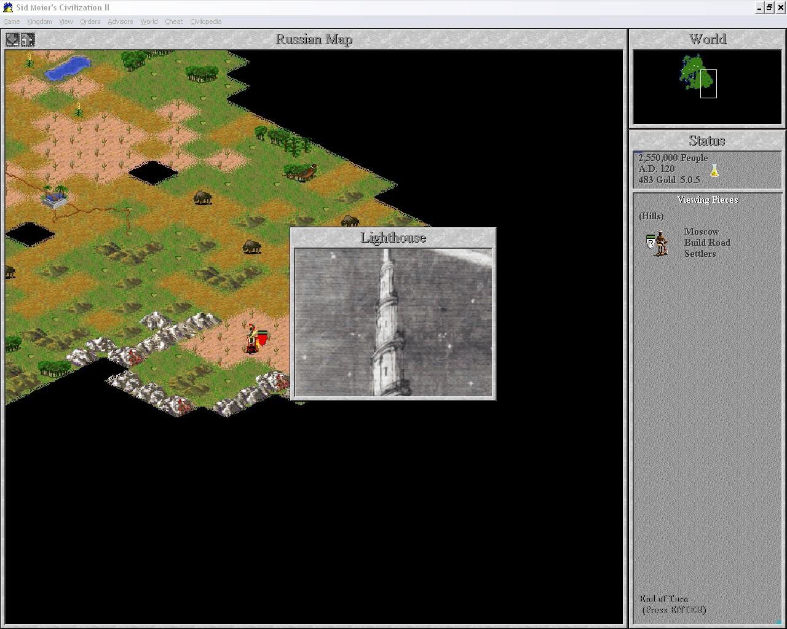Click the 'End of Turn' message

(x=664, y=599)
